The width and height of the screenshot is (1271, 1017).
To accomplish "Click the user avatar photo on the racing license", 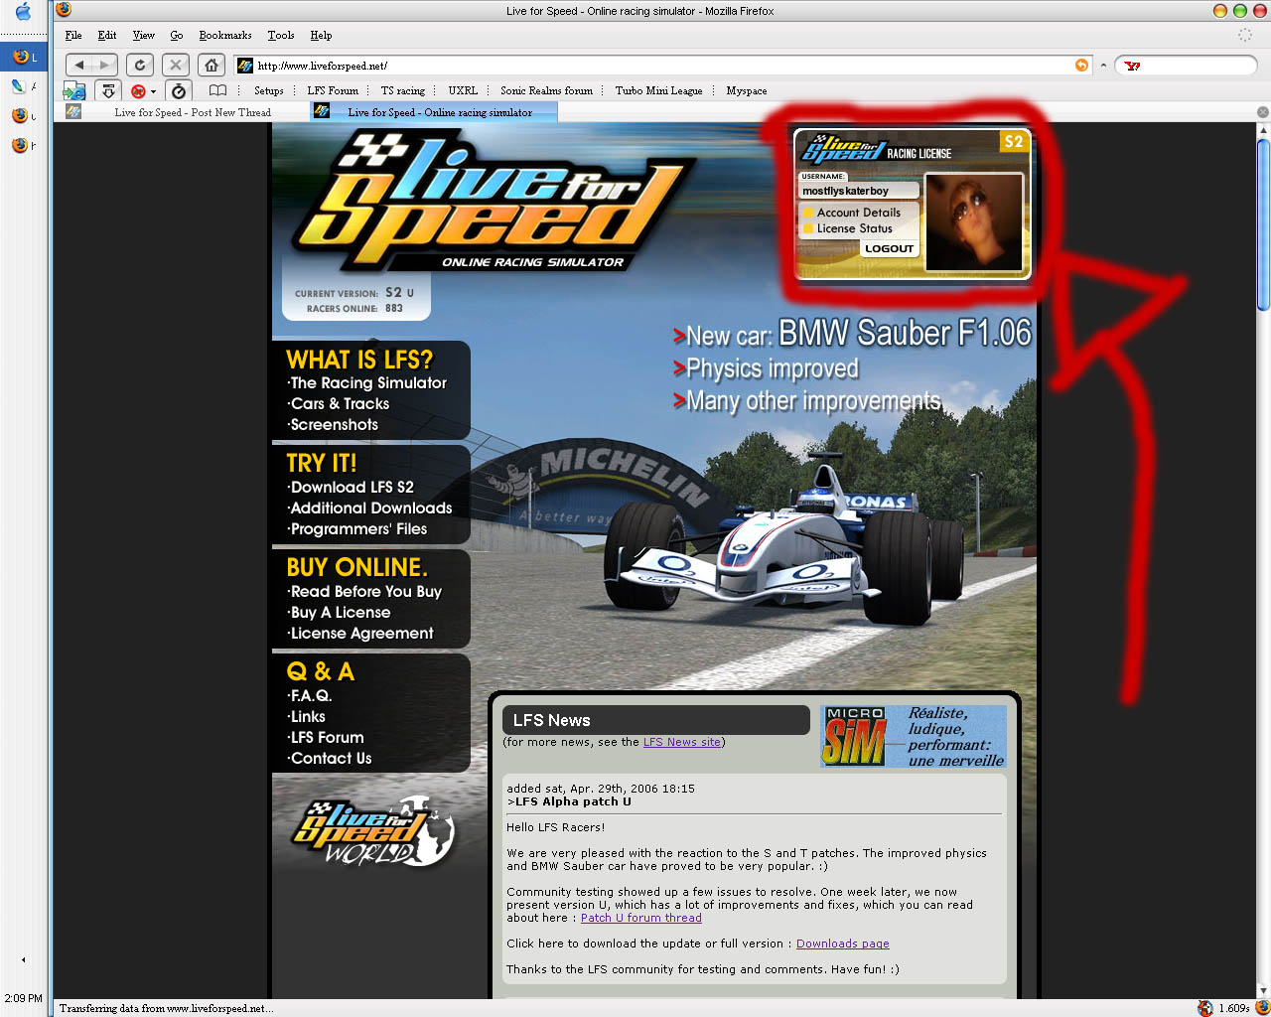I will pyautogui.click(x=973, y=222).
